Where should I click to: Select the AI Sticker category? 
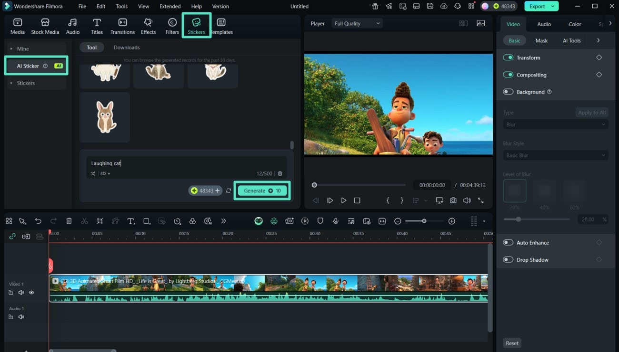(36, 66)
